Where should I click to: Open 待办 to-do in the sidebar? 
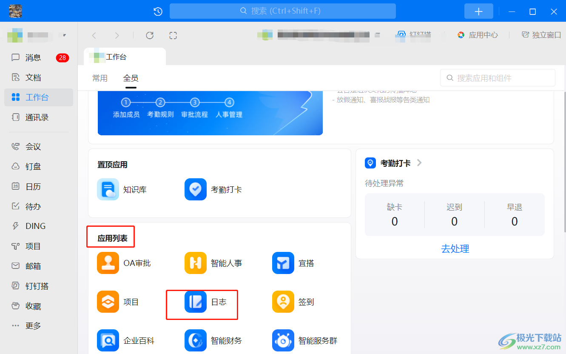(38, 207)
